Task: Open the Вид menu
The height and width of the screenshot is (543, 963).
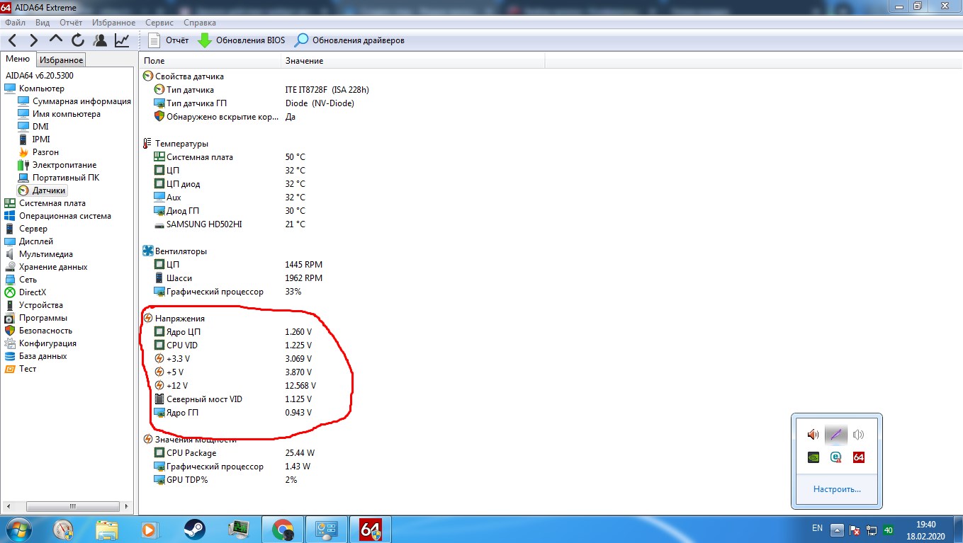Action: [x=43, y=23]
